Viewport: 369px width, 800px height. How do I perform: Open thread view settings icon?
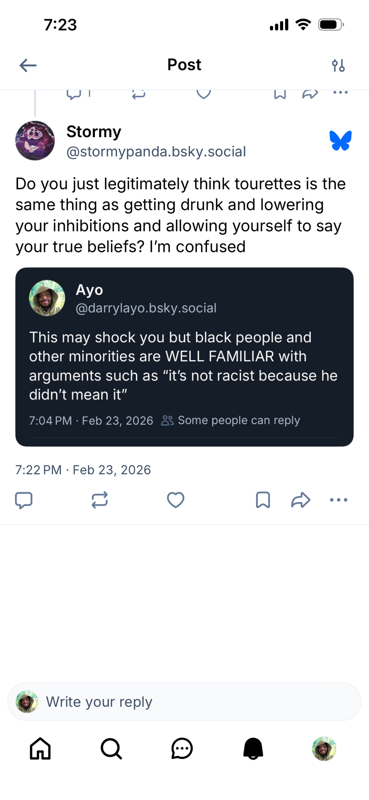pos(338,65)
